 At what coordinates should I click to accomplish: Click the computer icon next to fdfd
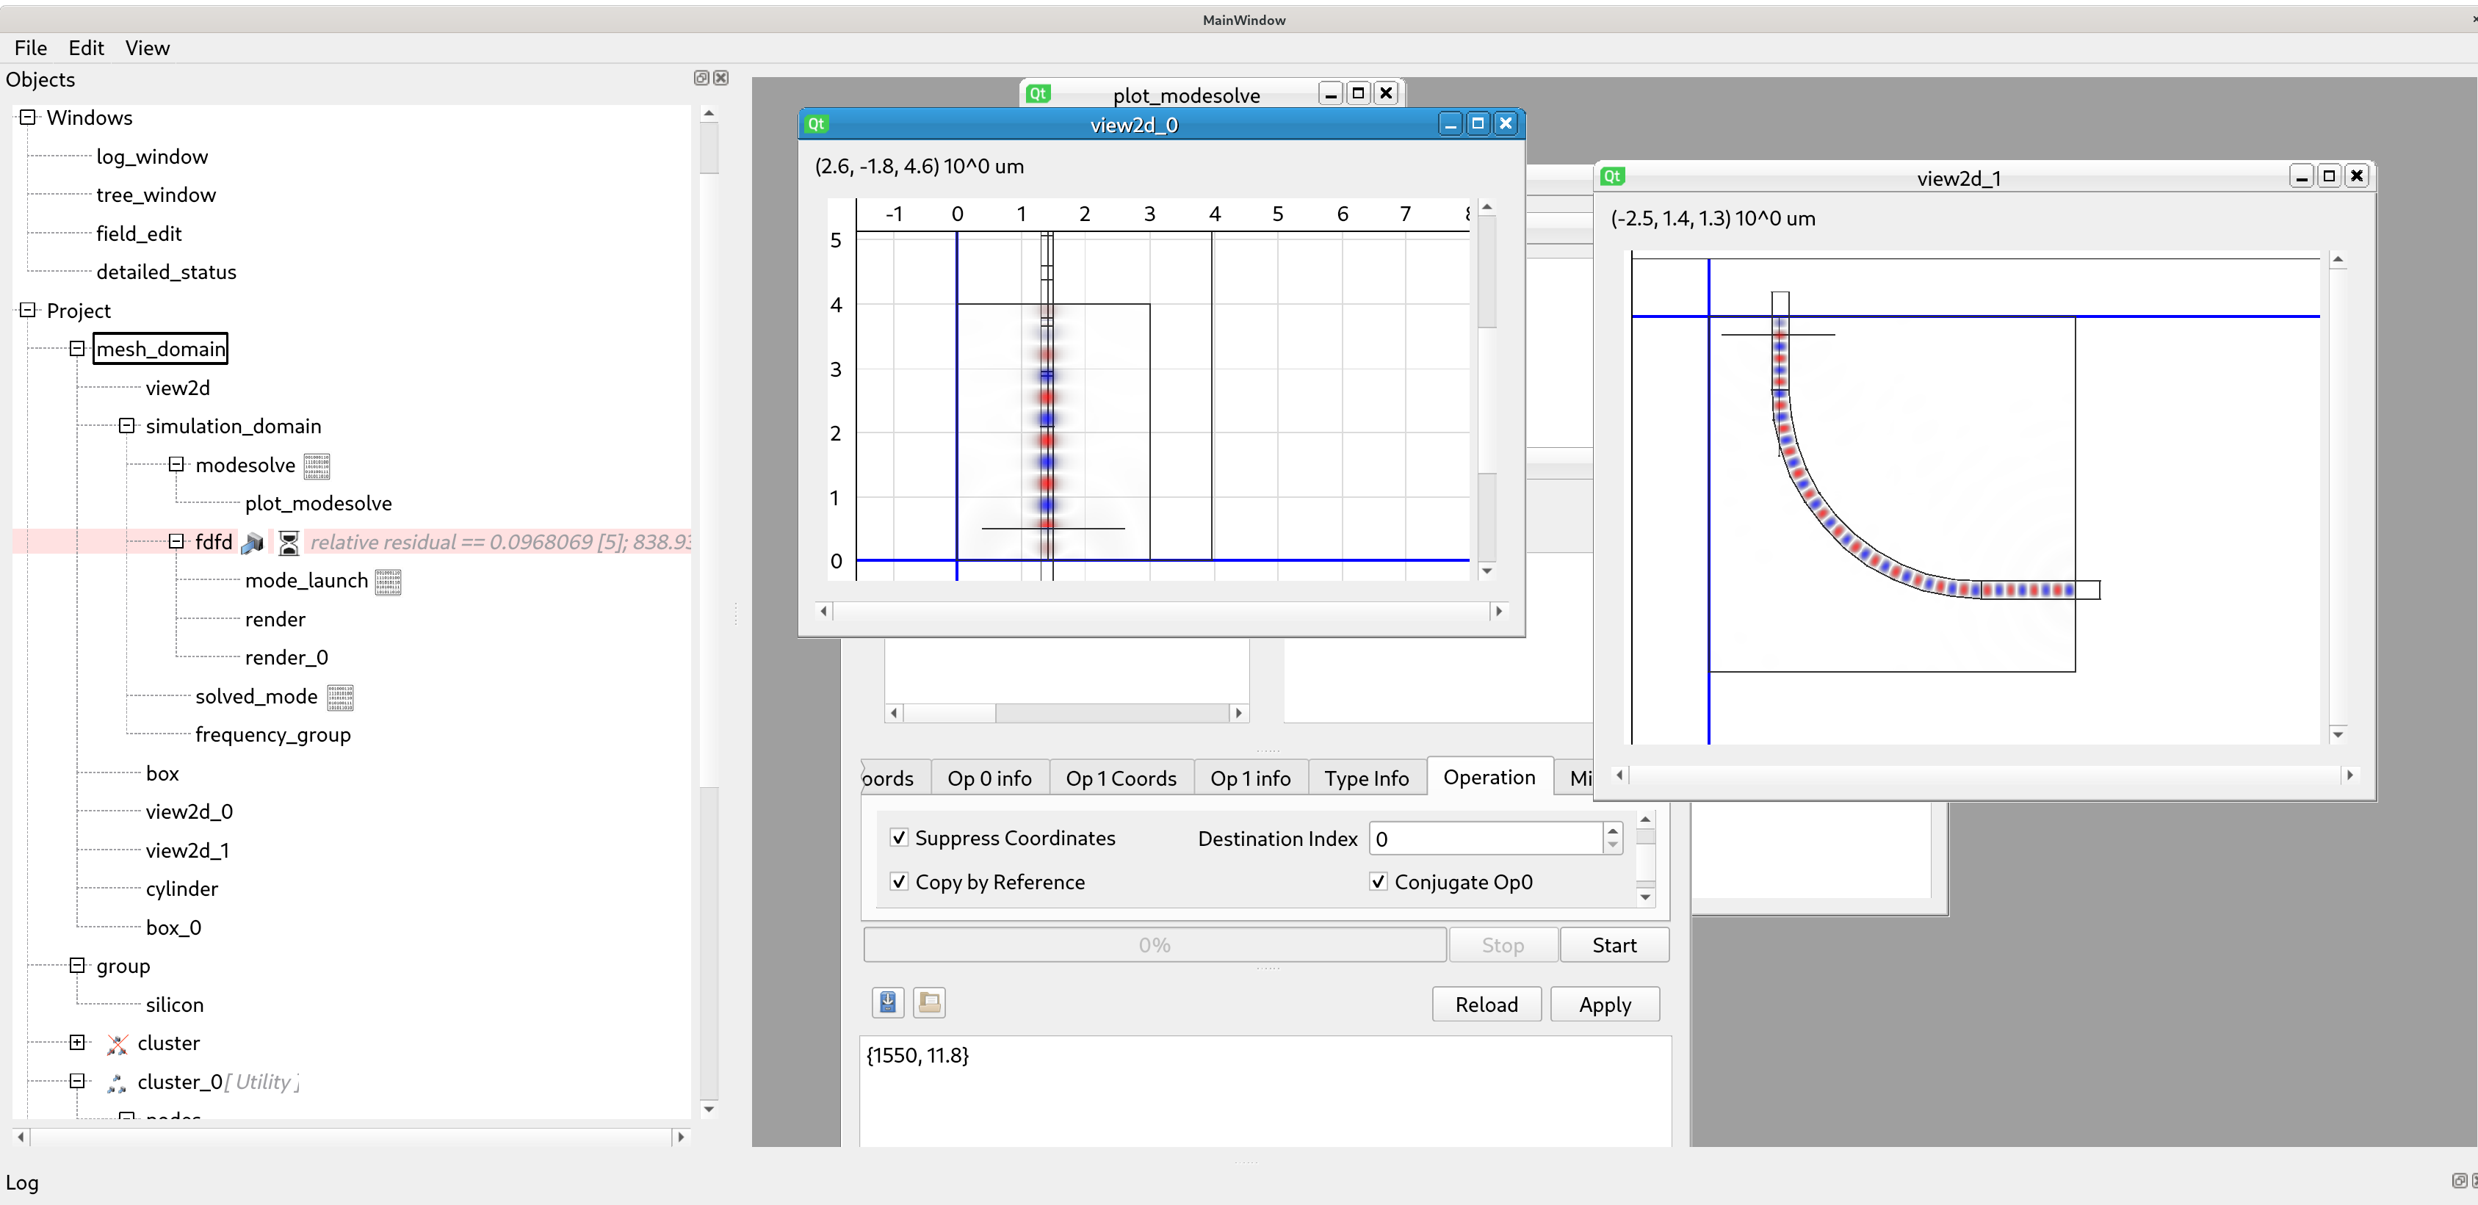coord(252,543)
